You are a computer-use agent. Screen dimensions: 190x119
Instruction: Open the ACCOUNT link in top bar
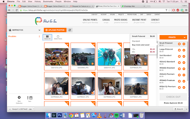pyautogui.click(x=104, y=15)
